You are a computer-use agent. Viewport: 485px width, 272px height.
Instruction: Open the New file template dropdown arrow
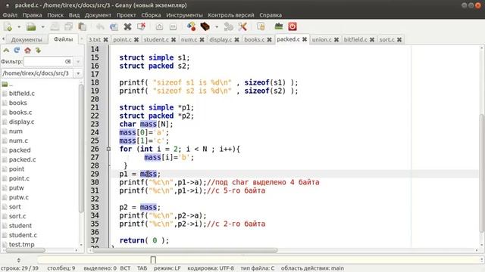tap(19, 27)
